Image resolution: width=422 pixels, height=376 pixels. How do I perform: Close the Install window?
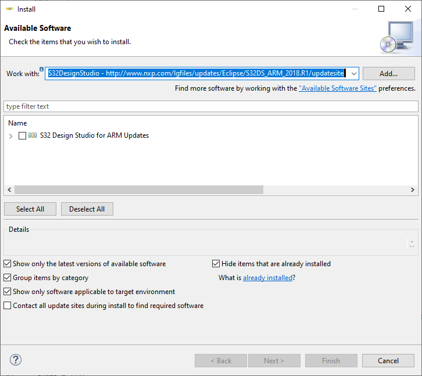point(408,9)
